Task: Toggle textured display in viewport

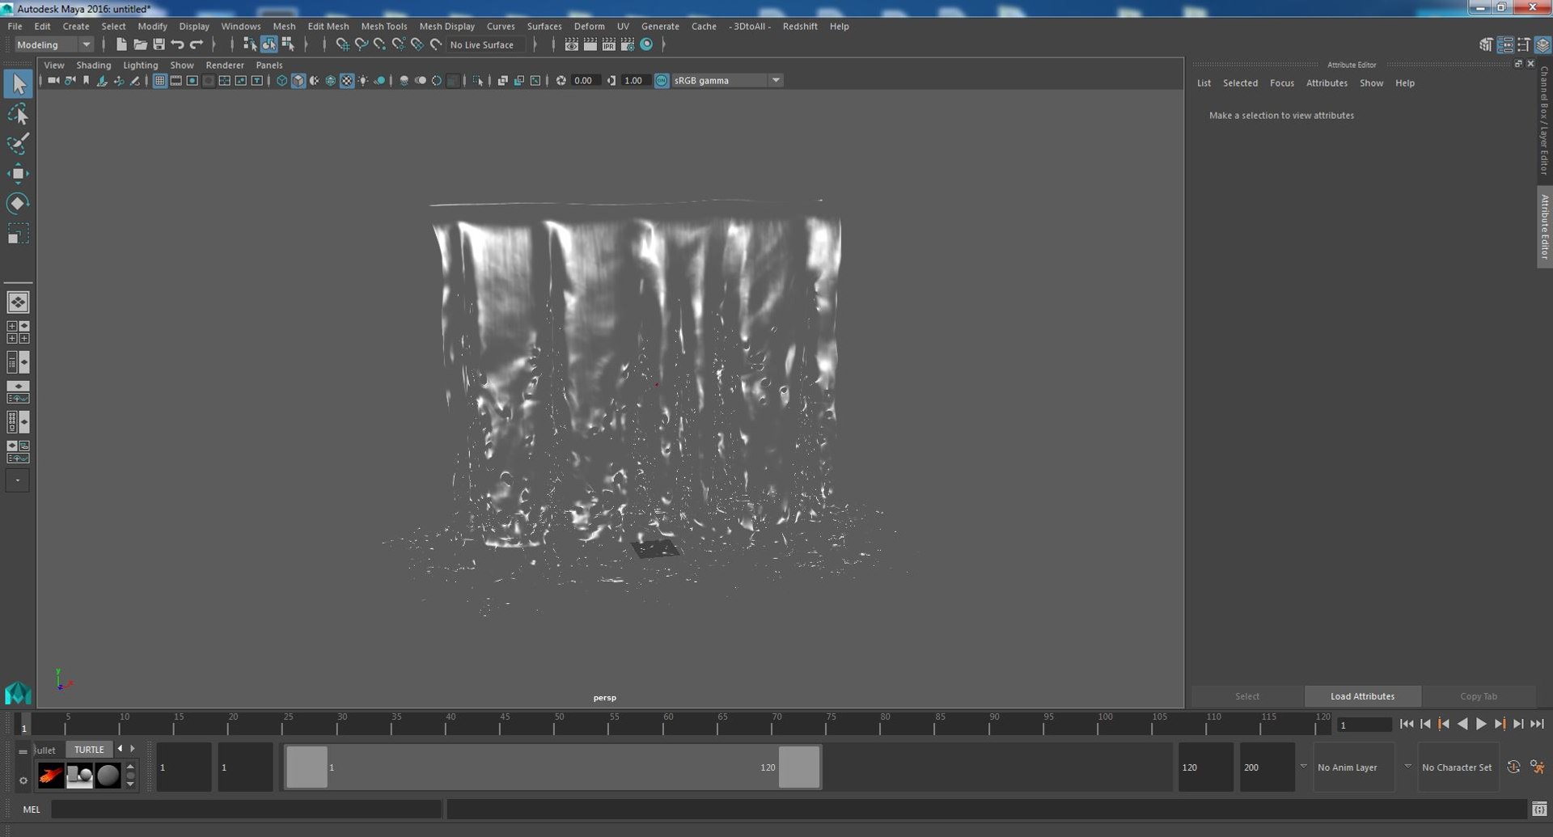Action: 347,81
